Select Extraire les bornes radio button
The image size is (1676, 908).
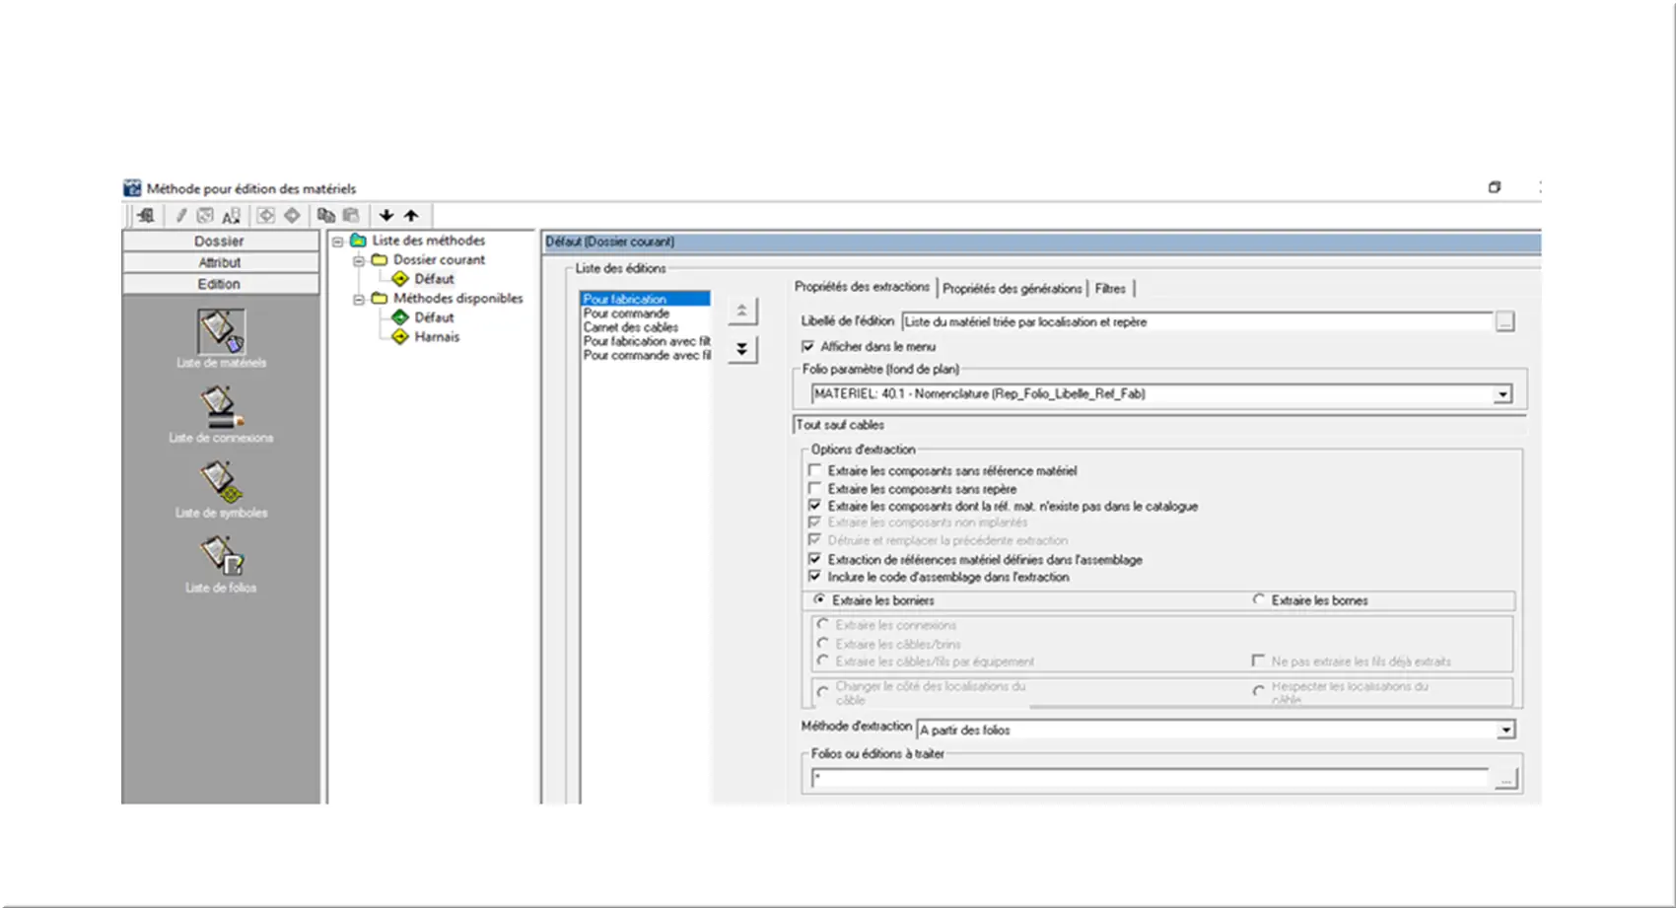point(1259,599)
